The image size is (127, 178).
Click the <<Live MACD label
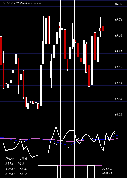coord(107,171)
